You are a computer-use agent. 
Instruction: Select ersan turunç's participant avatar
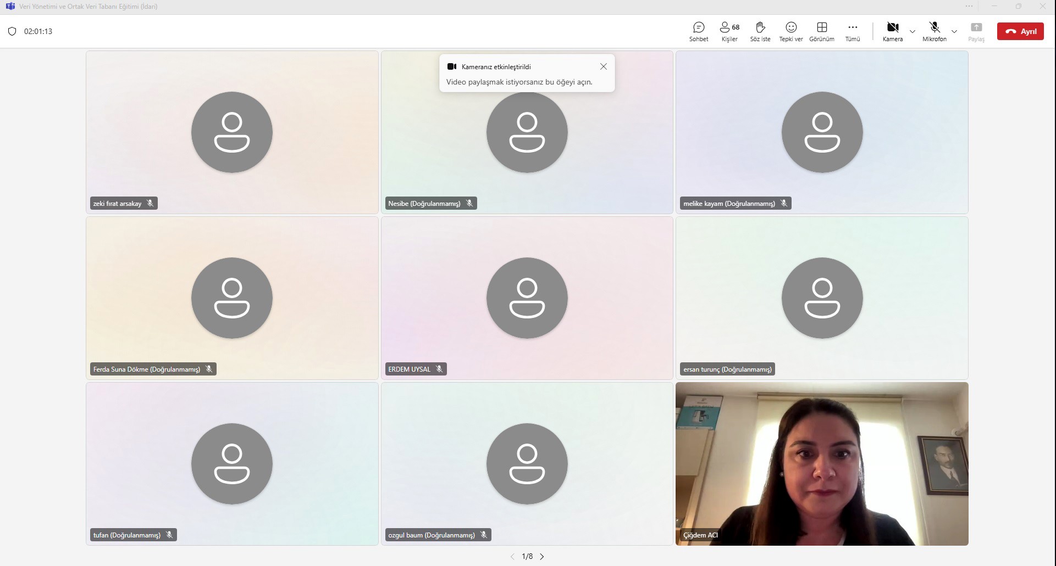(x=822, y=298)
